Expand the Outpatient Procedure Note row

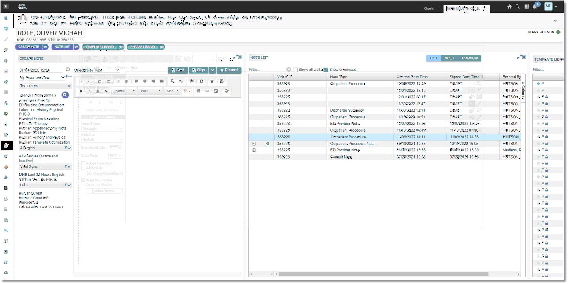tap(254, 144)
